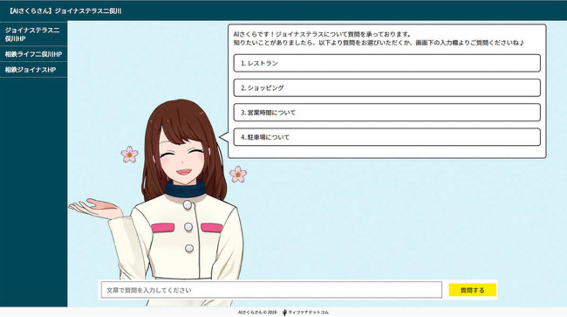The image size is (567, 317).
Task: Click the top button on avatar's jacket
Action: click(x=188, y=205)
